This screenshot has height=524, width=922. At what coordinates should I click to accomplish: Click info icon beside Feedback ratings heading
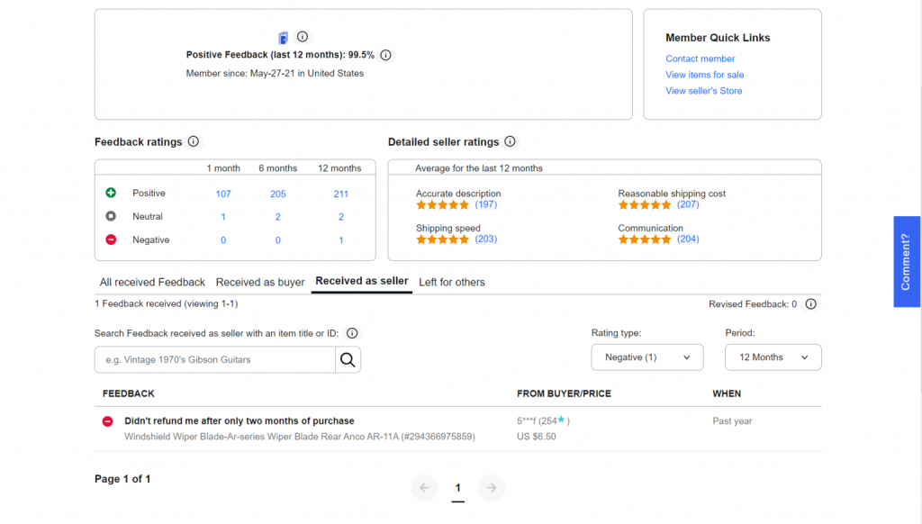tap(194, 142)
